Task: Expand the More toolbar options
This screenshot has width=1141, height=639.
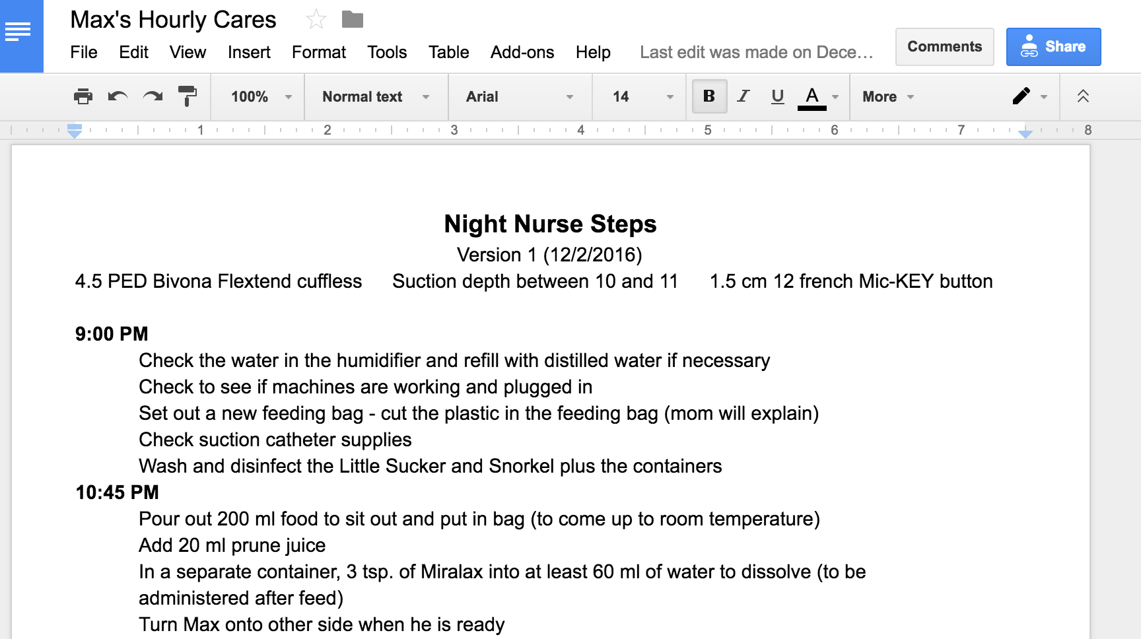Action: [x=888, y=96]
